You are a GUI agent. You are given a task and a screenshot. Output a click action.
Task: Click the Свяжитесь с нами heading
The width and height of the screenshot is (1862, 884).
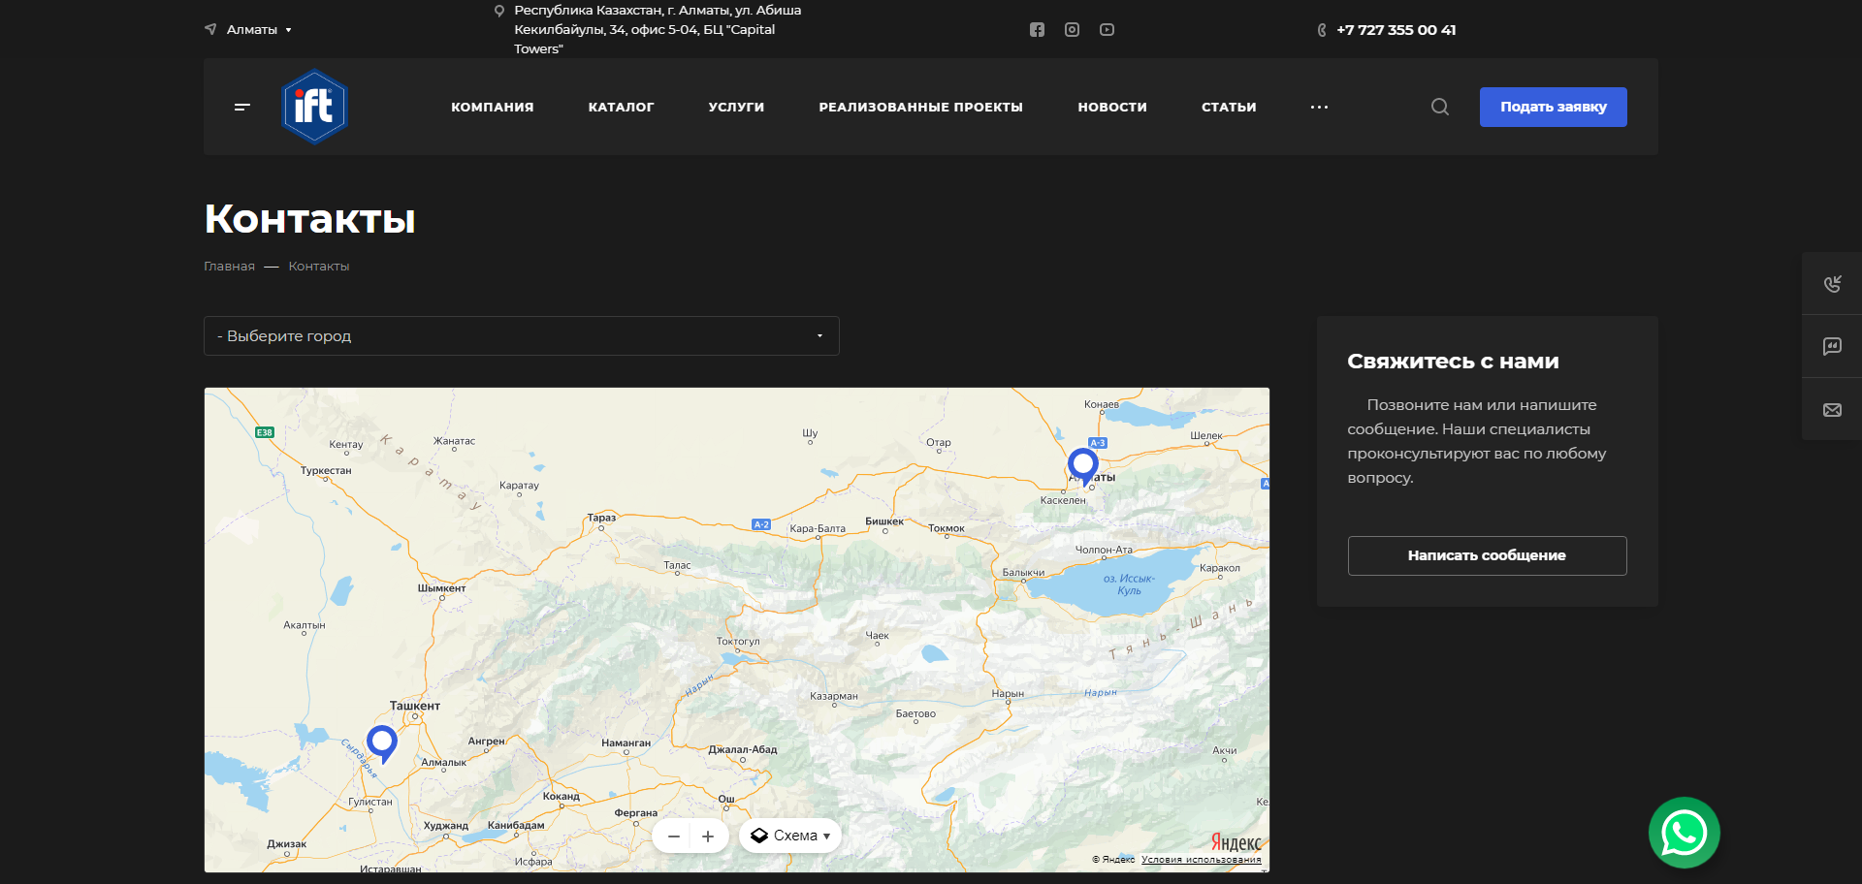click(1453, 362)
